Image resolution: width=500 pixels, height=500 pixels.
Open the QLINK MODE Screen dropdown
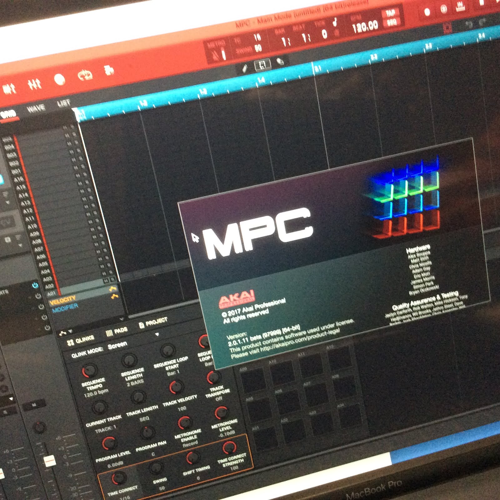[x=117, y=345]
